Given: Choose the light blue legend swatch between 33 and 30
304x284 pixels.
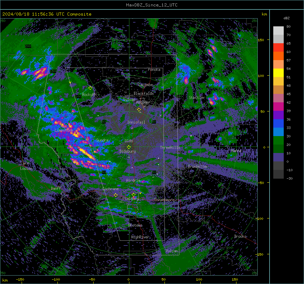Looking at the screenshot, I should (x=278, y=132).
